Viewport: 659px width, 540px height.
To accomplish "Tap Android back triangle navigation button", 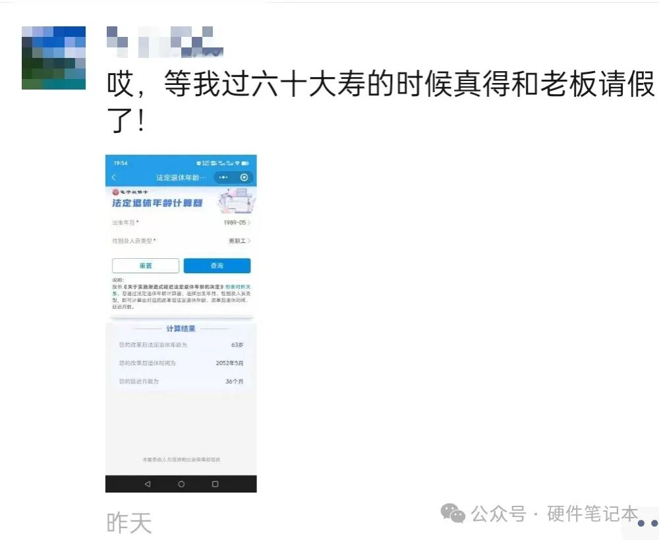I will [148, 484].
